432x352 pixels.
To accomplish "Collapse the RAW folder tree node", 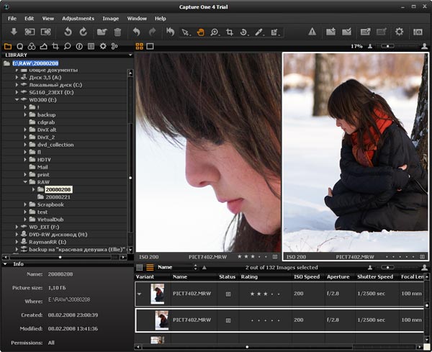I will click(x=24, y=182).
